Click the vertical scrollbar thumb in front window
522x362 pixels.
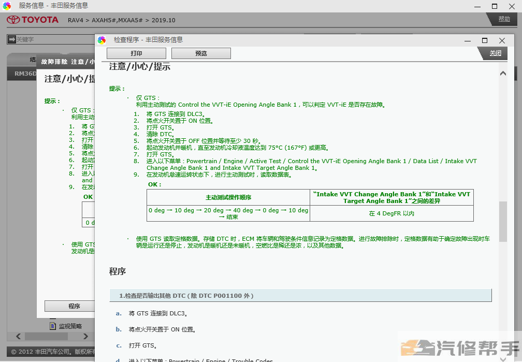tap(503, 221)
